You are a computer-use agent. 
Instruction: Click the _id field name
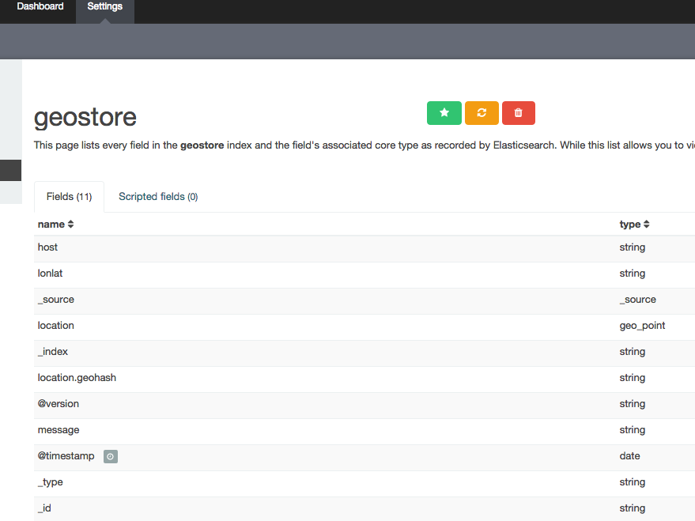coord(44,508)
